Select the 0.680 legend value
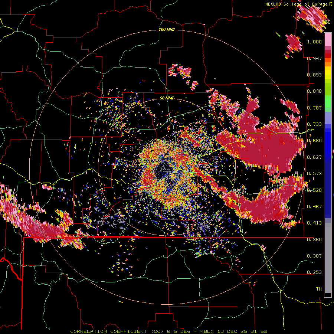 [314, 141]
